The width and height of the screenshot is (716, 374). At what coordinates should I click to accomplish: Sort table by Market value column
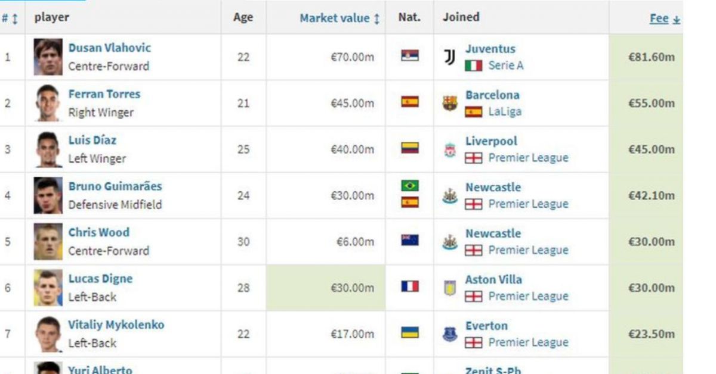(x=340, y=18)
